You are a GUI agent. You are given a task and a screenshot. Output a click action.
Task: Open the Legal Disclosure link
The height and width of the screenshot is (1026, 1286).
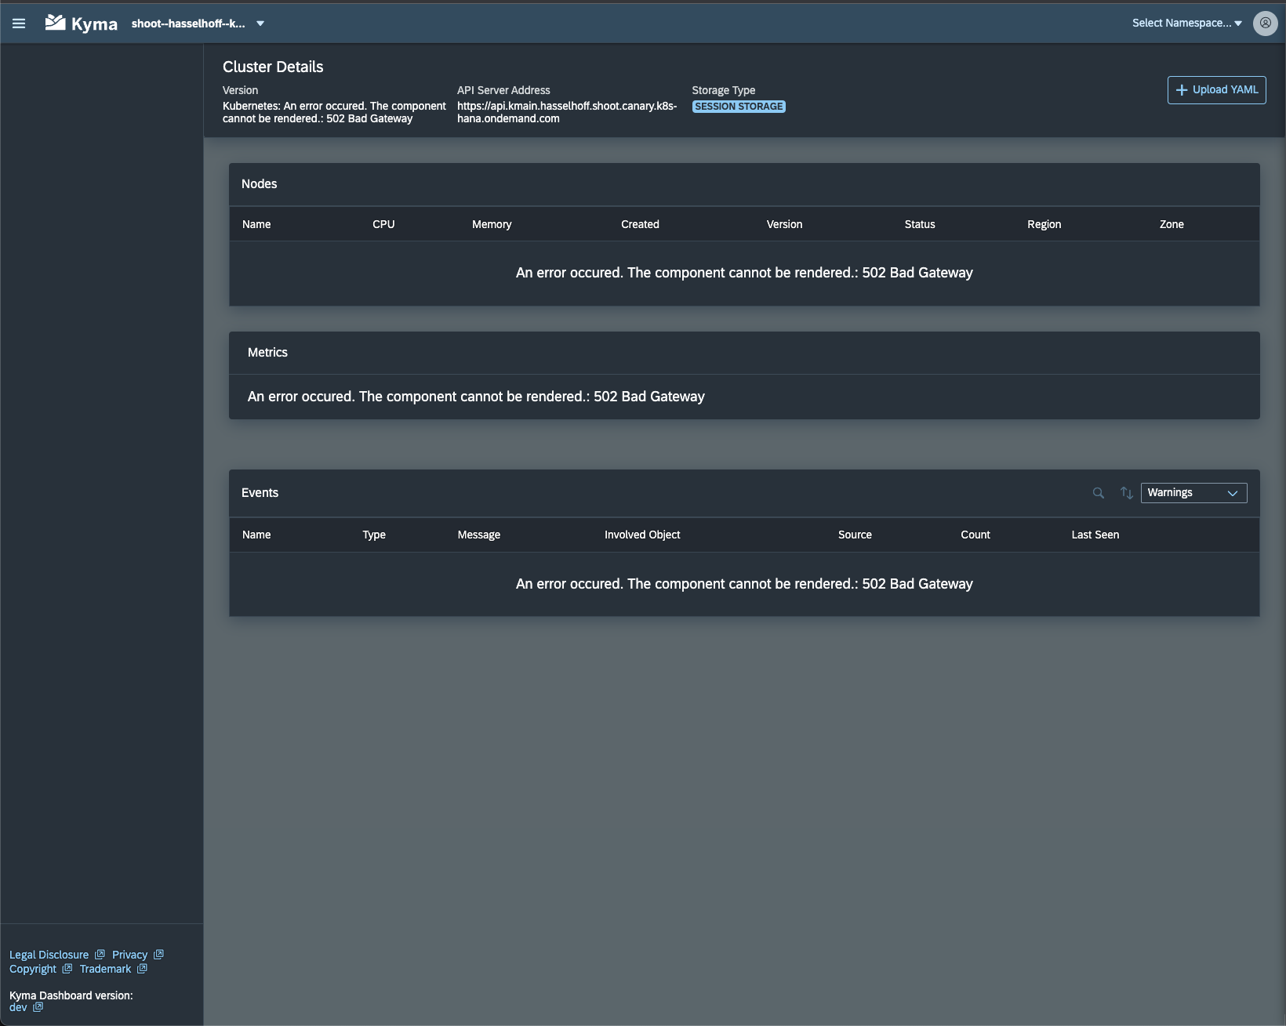coord(49,955)
